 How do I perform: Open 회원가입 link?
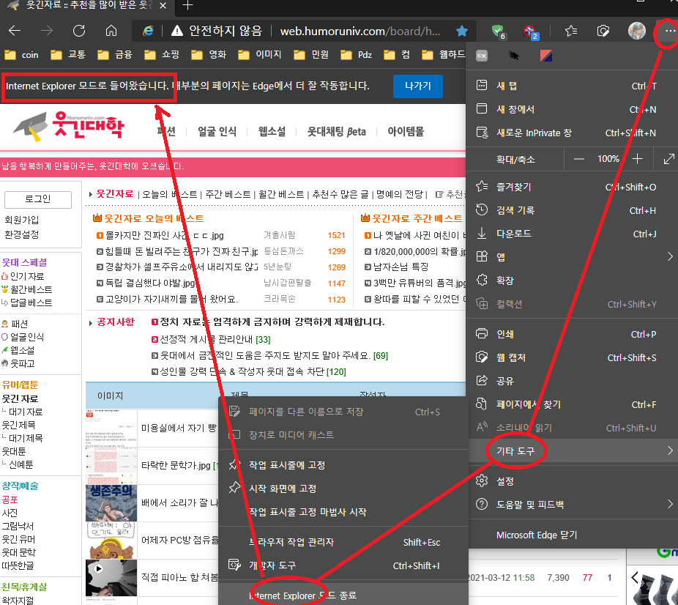pos(22,220)
